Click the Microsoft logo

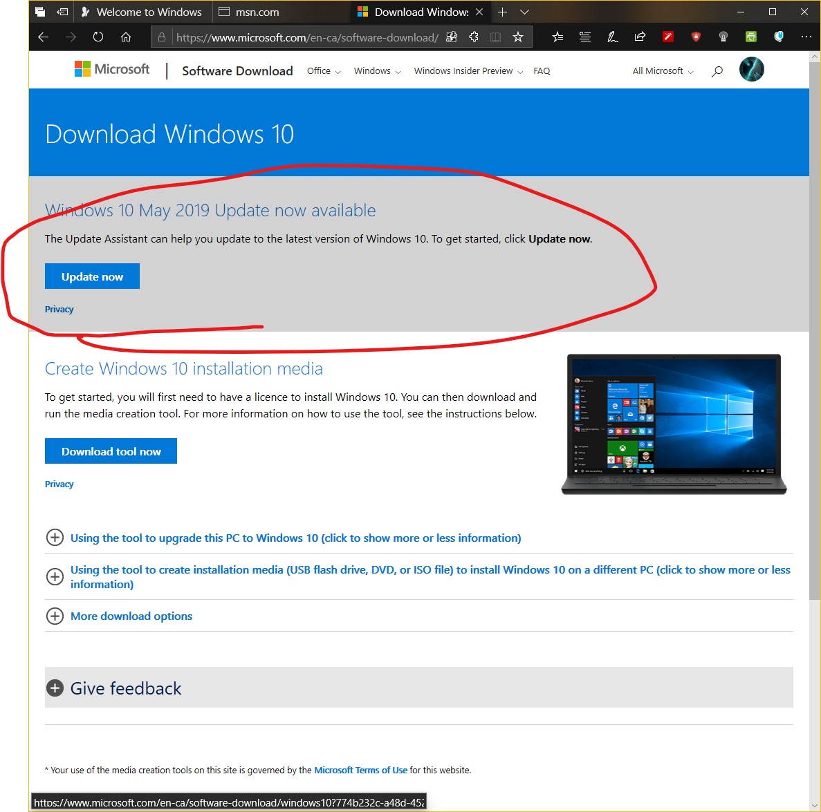(x=112, y=69)
